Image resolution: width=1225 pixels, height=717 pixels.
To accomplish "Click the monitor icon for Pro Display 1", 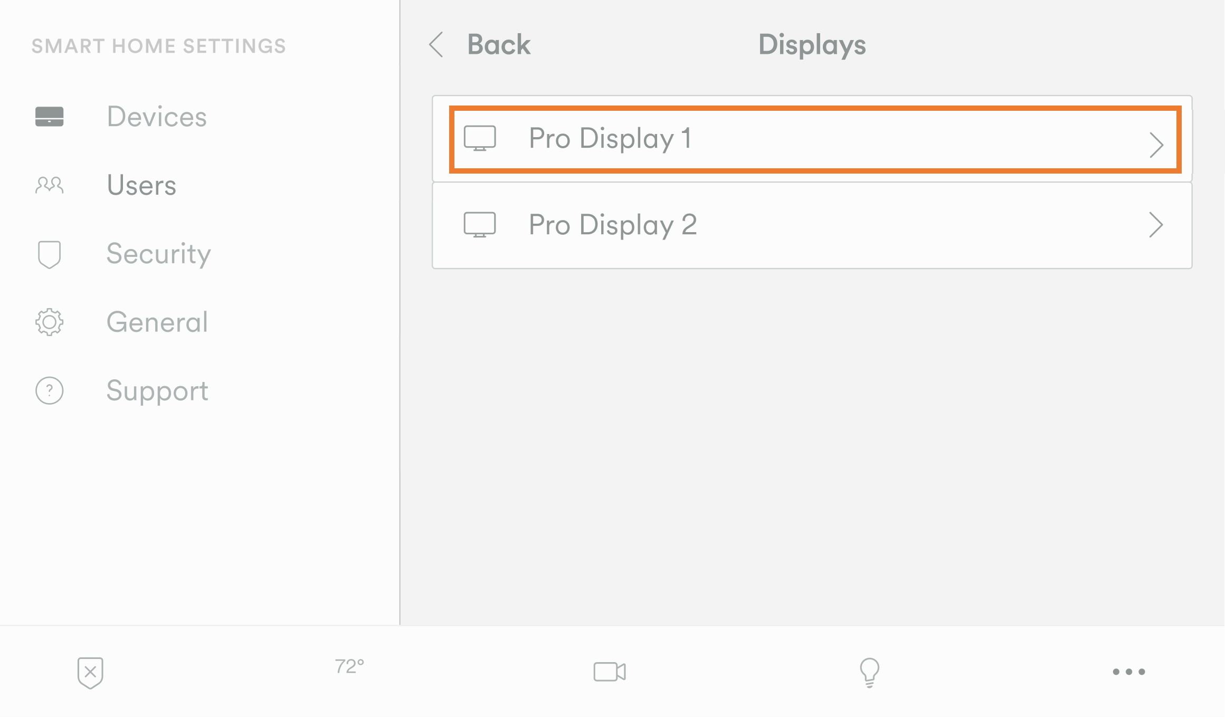I will pyautogui.click(x=479, y=138).
